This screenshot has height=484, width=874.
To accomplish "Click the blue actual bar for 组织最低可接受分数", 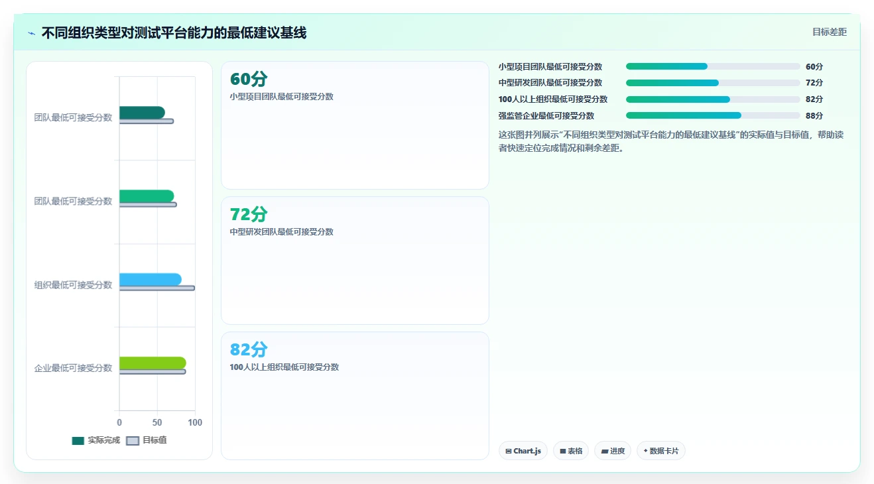I will pos(151,279).
